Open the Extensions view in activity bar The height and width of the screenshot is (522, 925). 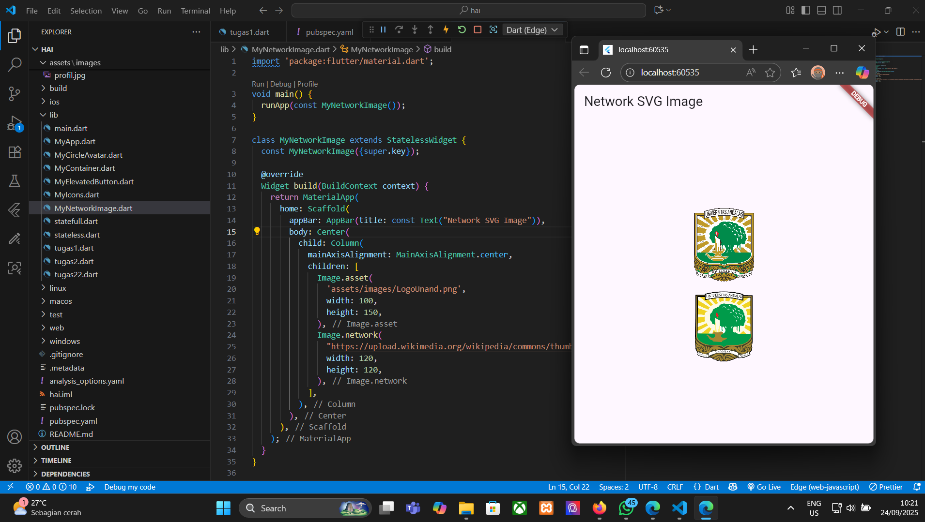(15, 152)
